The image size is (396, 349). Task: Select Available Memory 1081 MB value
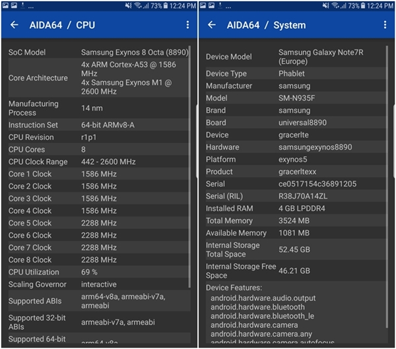point(294,233)
